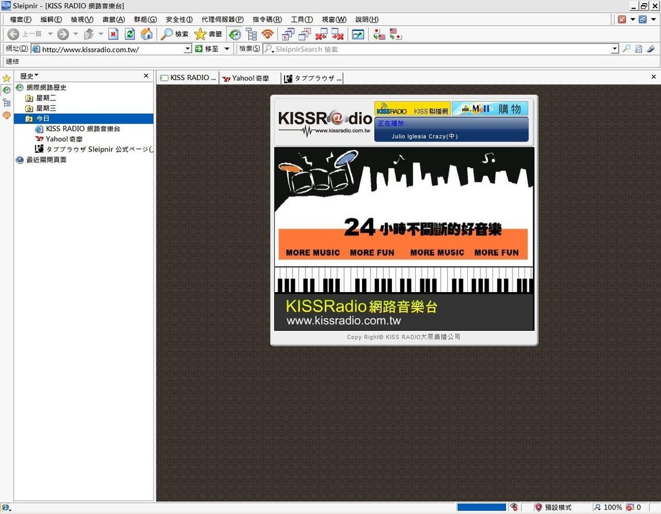Expand the address bar URL dropdown
The height and width of the screenshot is (514, 661).
coord(188,49)
